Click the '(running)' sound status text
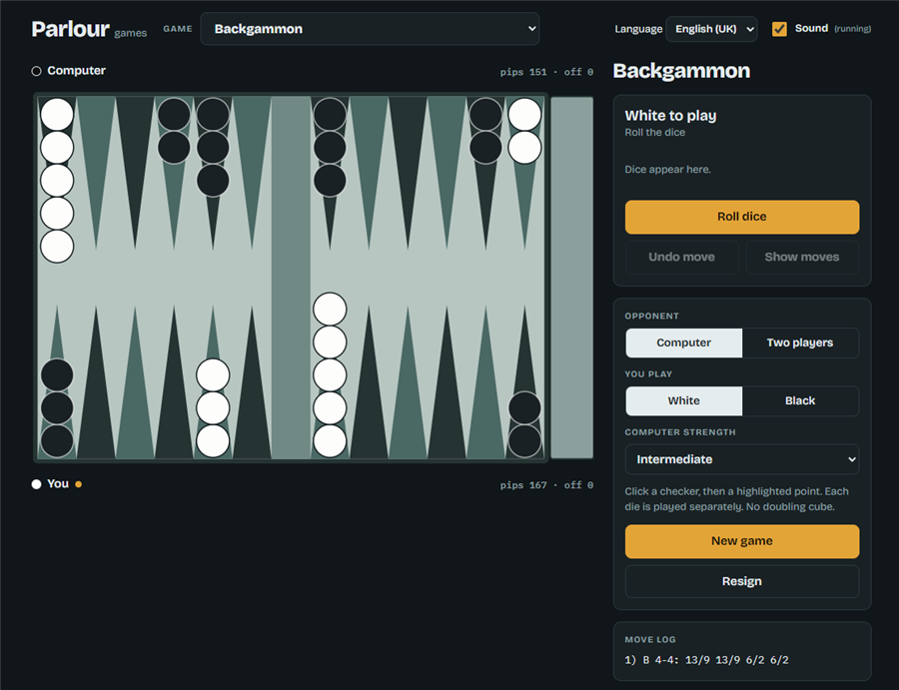This screenshot has height=690, width=899. click(852, 29)
